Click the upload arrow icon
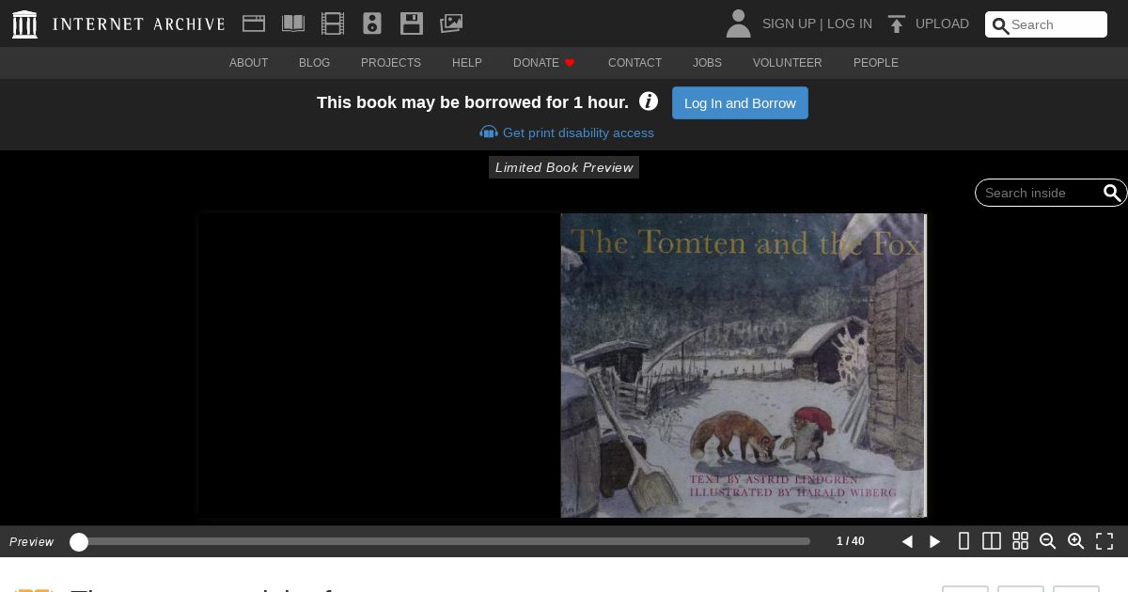The image size is (1128, 592). pos(897,24)
